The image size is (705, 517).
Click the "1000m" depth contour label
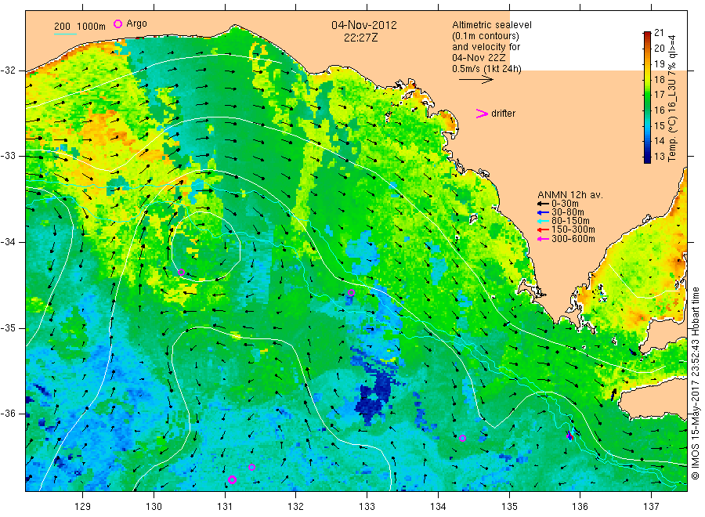click(92, 27)
